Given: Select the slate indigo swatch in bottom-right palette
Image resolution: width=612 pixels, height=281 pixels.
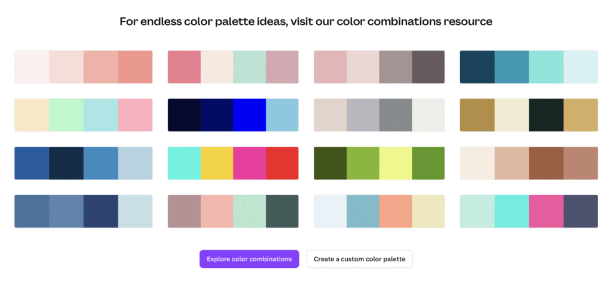Looking at the screenshot, I should (x=581, y=211).
